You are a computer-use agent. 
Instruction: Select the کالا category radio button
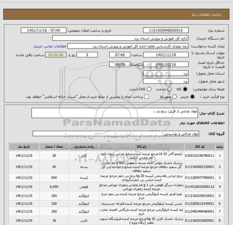185,89
